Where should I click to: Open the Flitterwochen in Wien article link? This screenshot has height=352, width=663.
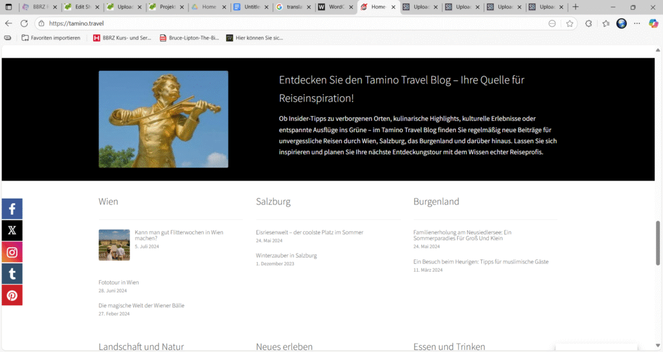click(178, 235)
